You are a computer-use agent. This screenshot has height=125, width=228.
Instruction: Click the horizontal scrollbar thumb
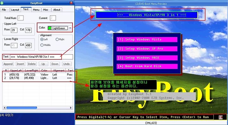coord(22,108)
